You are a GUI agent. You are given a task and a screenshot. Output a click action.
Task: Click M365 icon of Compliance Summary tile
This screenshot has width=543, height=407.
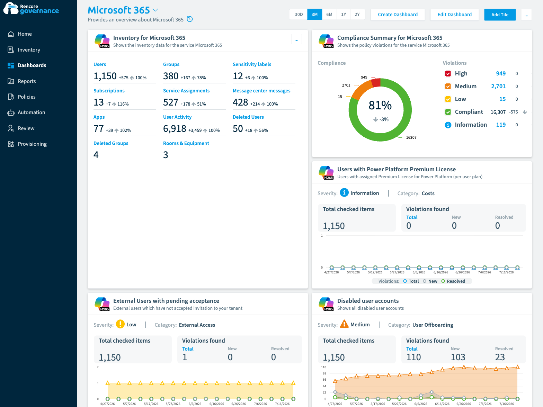326,41
